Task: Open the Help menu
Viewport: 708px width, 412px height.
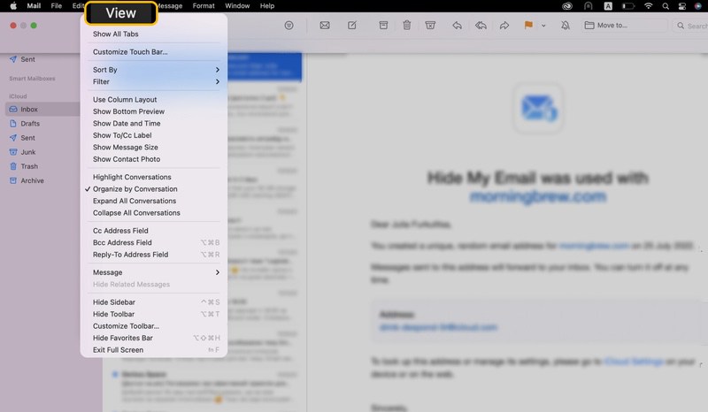Action: (267, 6)
